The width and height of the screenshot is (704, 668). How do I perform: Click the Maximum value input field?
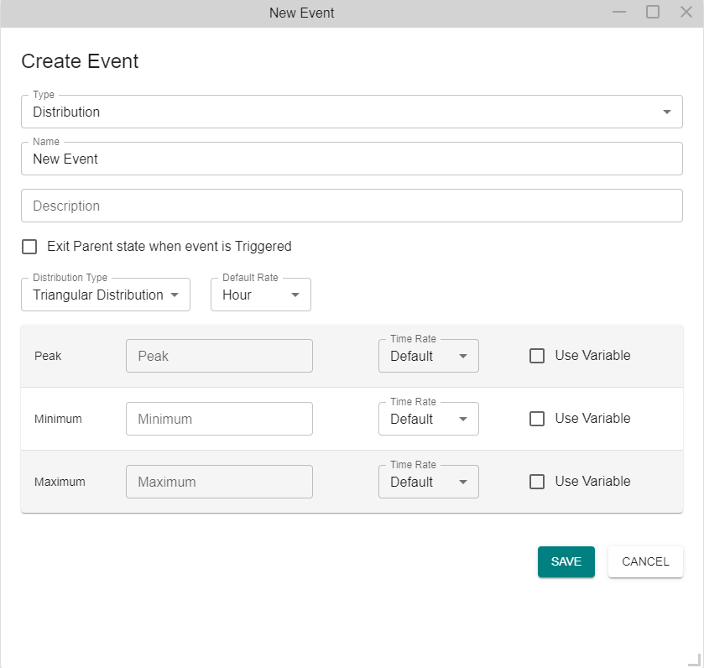(219, 481)
